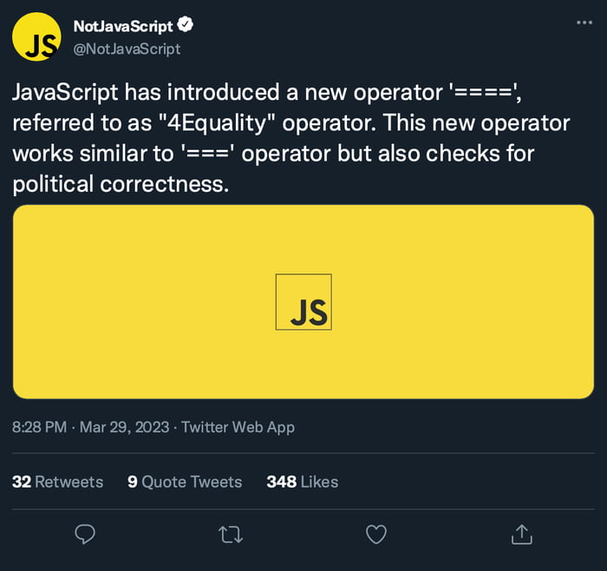The image size is (607, 571).
Task: Click the 8:28 PM timestamp
Action: [39, 427]
